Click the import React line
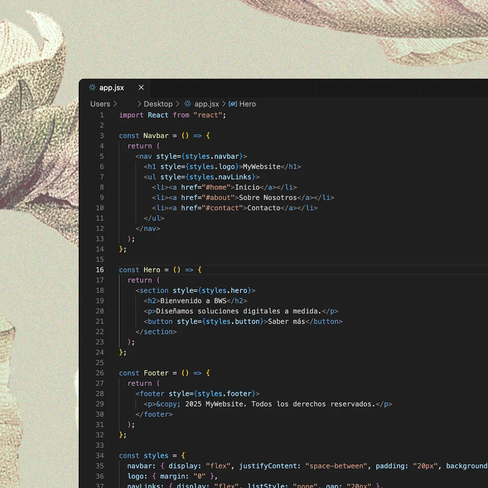The height and width of the screenshot is (488, 488). coord(173,115)
